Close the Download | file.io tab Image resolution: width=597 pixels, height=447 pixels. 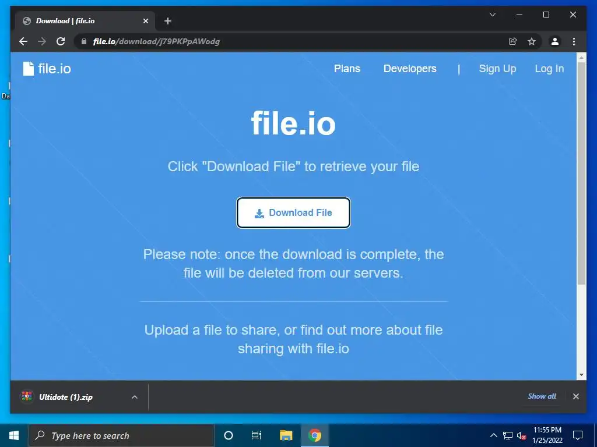coord(145,21)
